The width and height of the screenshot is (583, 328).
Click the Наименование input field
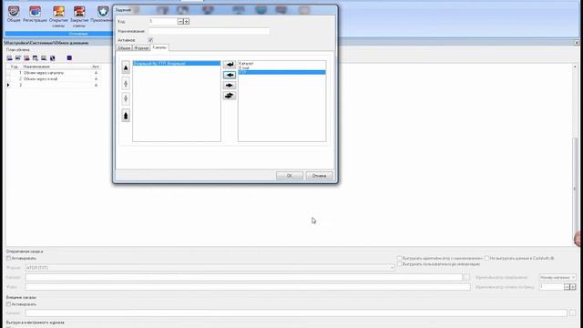tap(210, 31)
